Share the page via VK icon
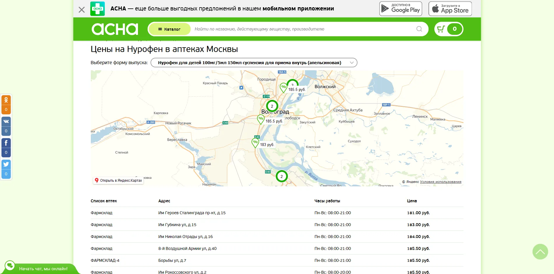Image resolution: width=554 pixels, height=274 pixels. point(6,121)
